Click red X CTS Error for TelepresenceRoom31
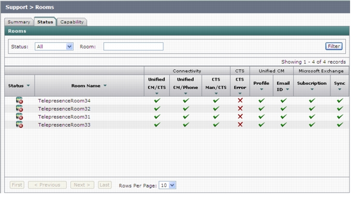 [x=240, y=116]
